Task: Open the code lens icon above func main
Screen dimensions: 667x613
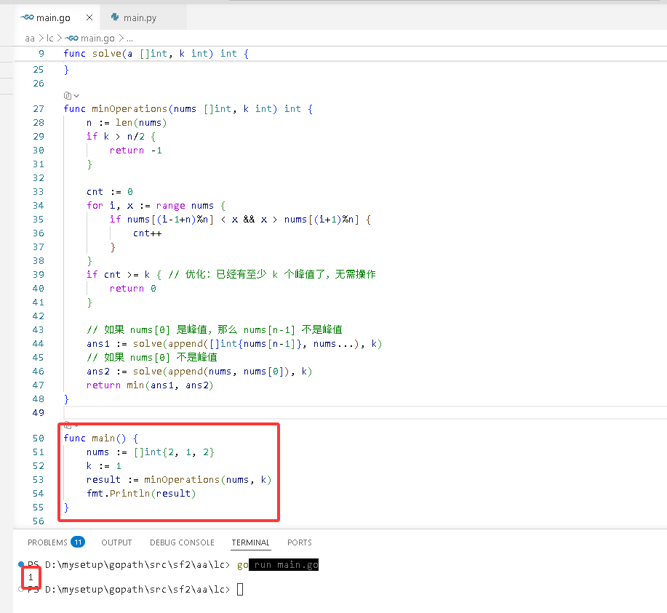Action: point(67,425)
